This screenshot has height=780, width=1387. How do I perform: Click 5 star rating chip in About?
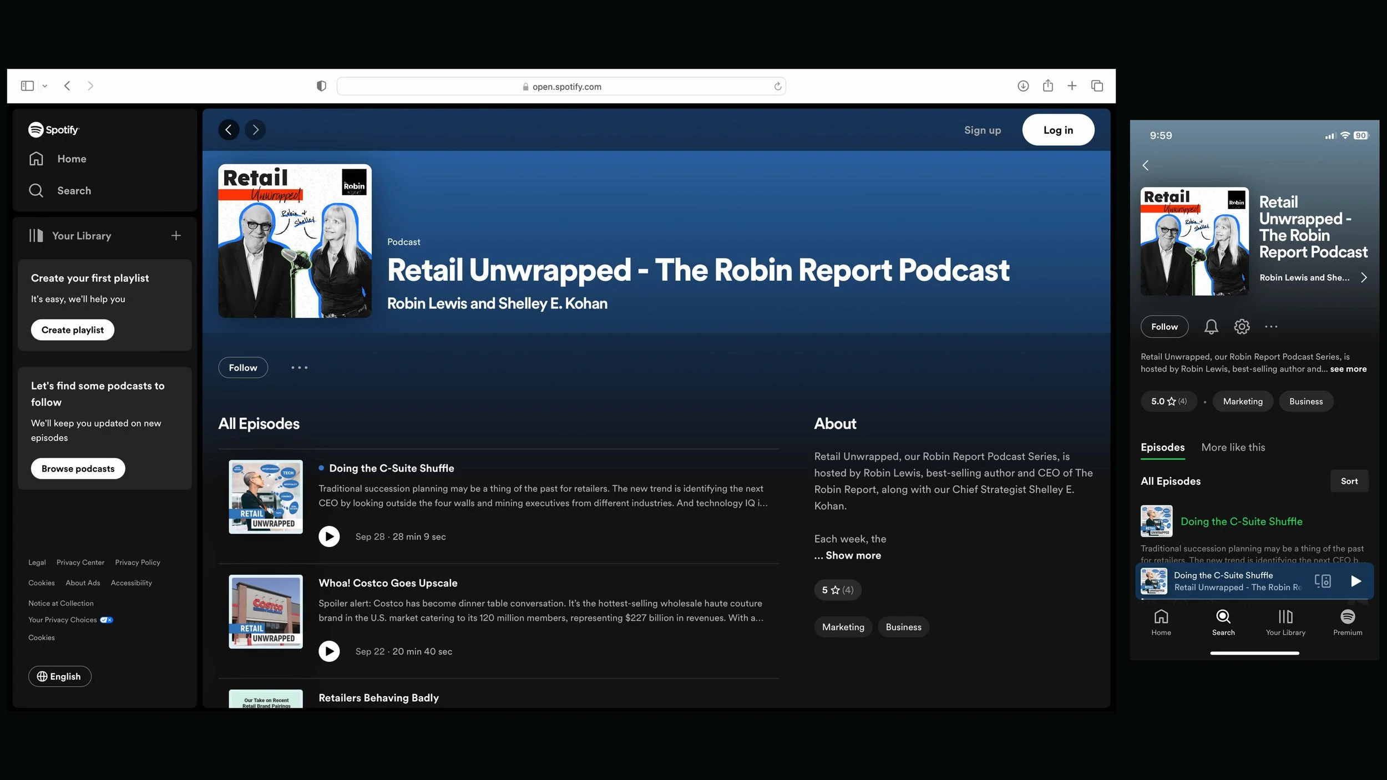838,590
